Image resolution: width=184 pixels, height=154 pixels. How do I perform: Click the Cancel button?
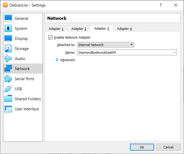point(168,147)
